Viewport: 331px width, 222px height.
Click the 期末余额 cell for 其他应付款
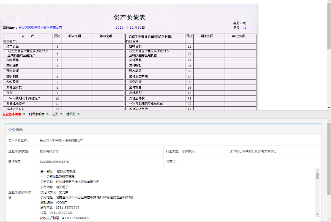[209, 98]
